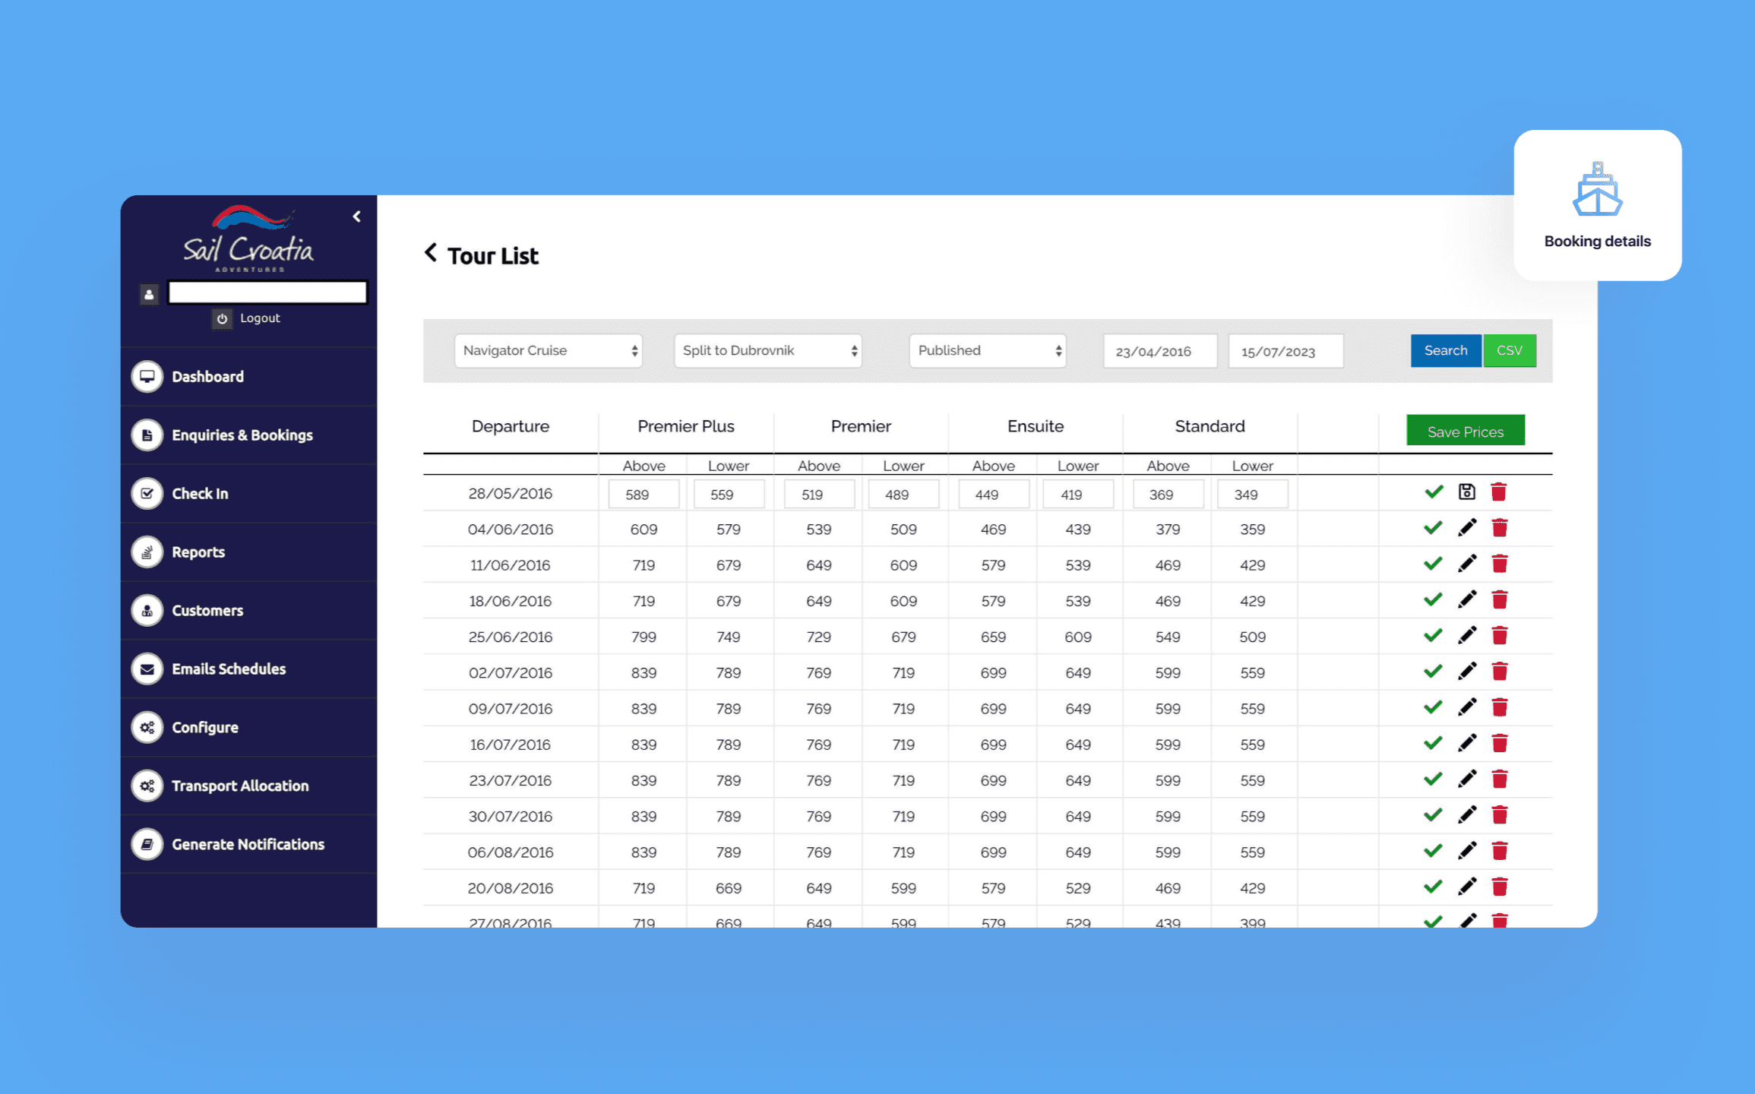The width and height of the screenshot is (1755, 1094).
Task: Open Enquiries & Bookings menu item
Action: click(x=242, y=435)
